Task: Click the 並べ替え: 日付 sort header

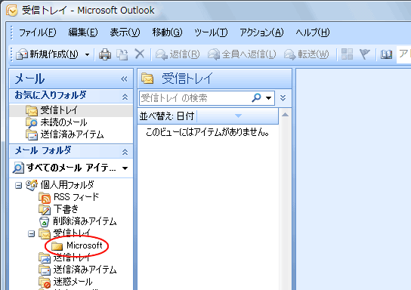Action: click(x=167, y=116)
